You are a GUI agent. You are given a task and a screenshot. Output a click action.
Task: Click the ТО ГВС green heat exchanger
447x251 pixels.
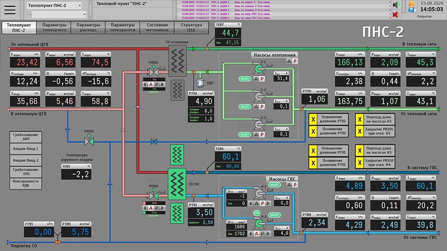pyautogui.click(x=177, y=184)
